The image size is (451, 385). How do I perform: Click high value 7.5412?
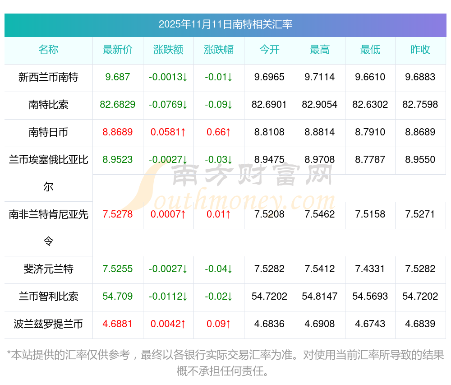(320, 269)
